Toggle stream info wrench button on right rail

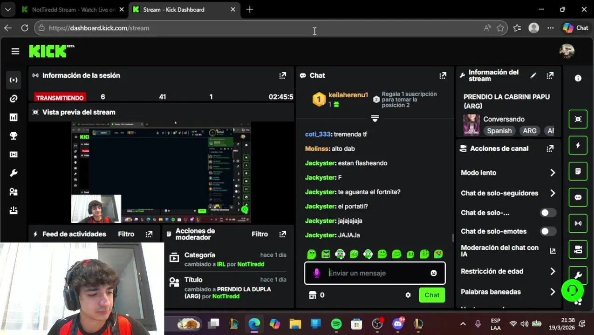578,275
